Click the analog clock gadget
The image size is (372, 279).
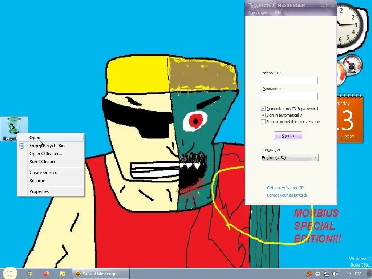350,25
